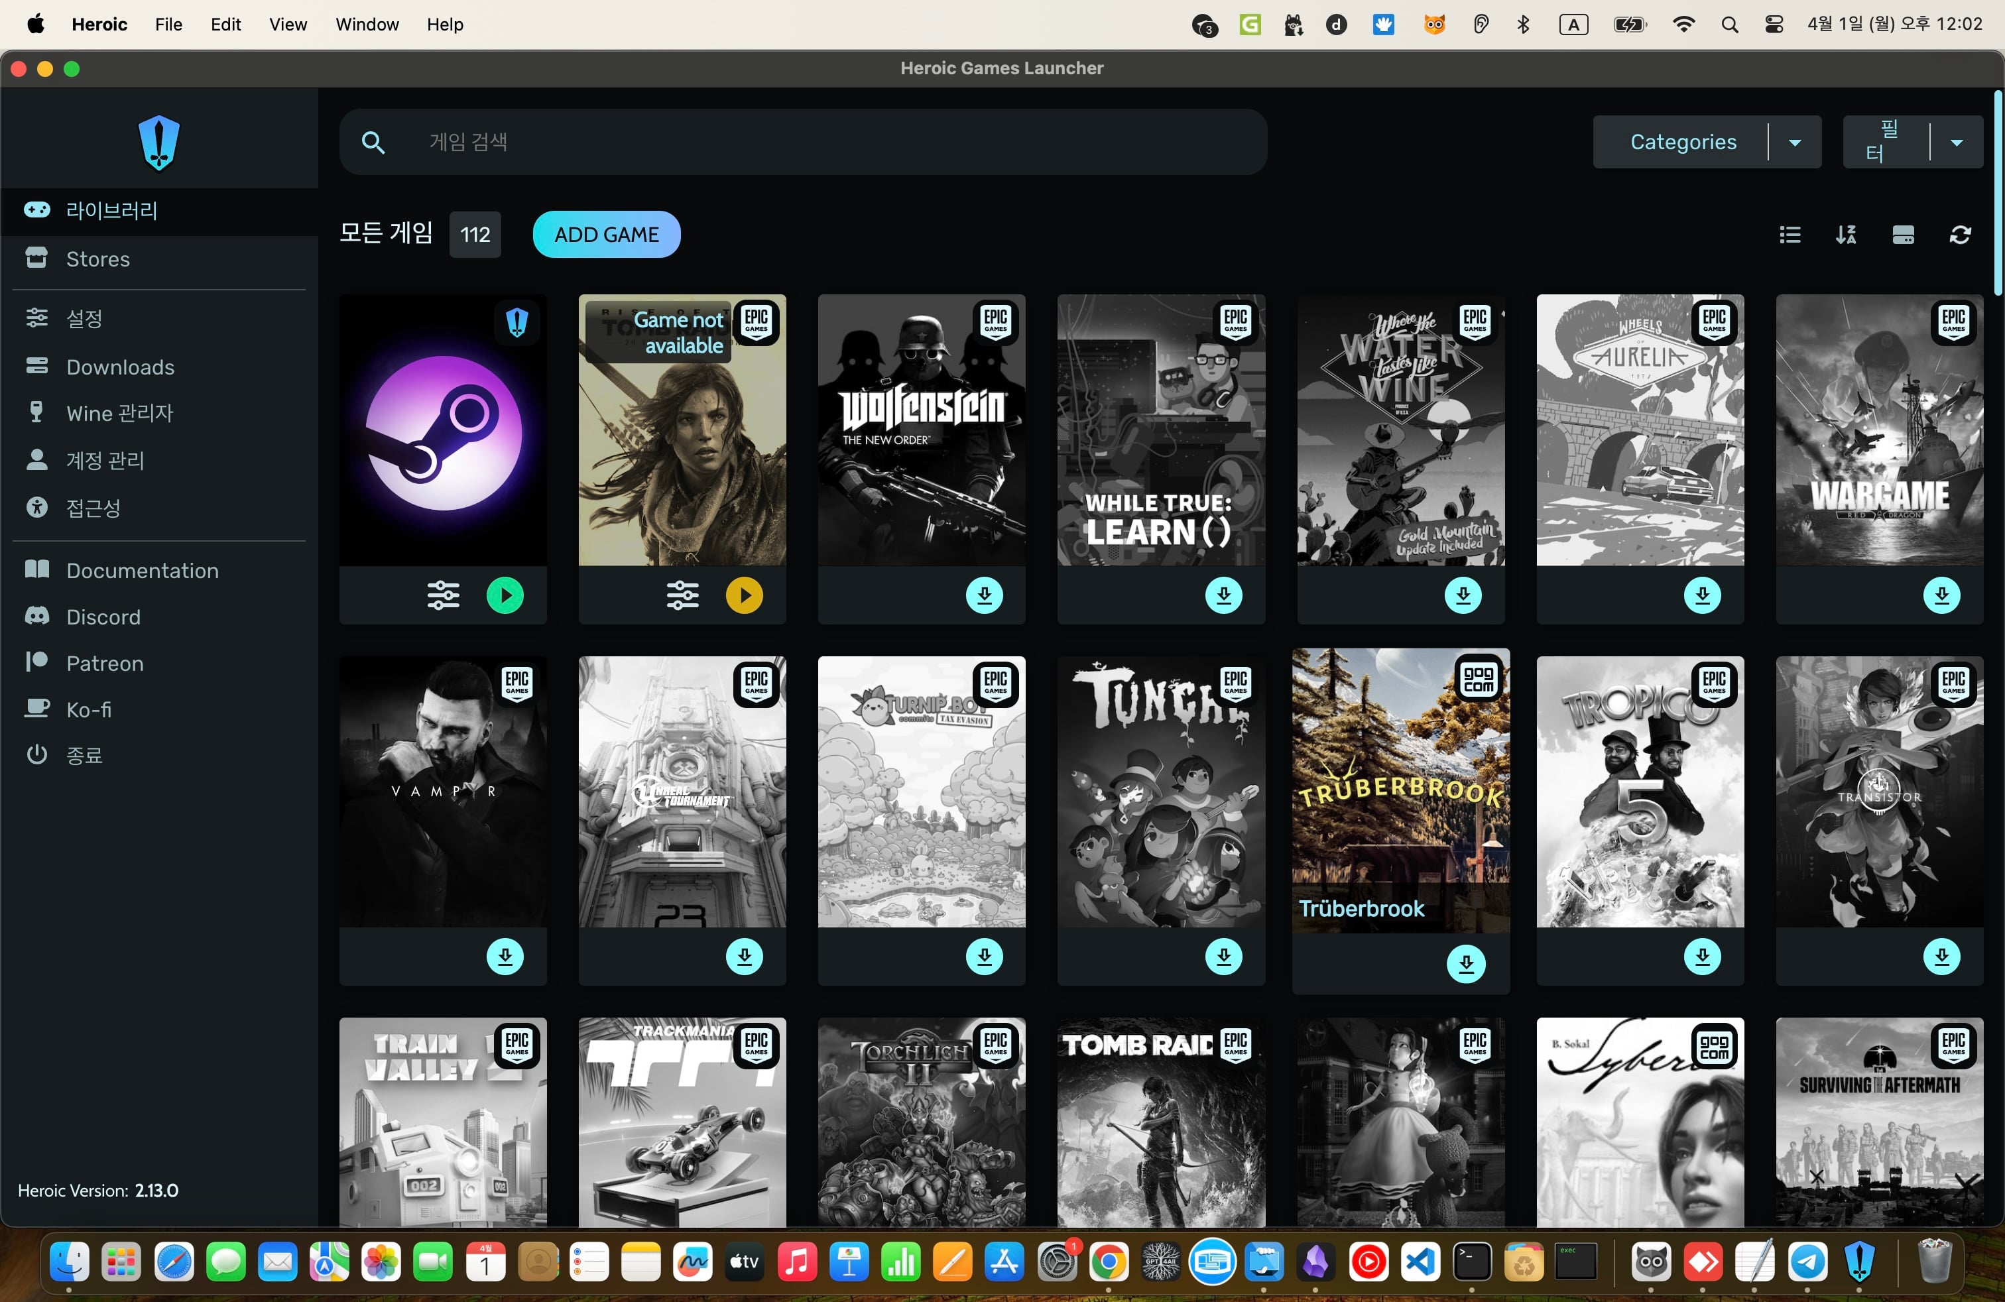Open the Window menu
The height and width of the screenshot is (1302, 2005).
pyautogui.click(x=367, y=25)
